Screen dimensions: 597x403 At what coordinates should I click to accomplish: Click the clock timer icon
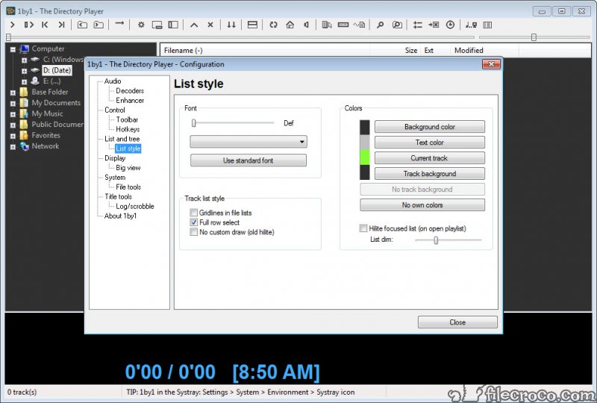tap(450, 25)
